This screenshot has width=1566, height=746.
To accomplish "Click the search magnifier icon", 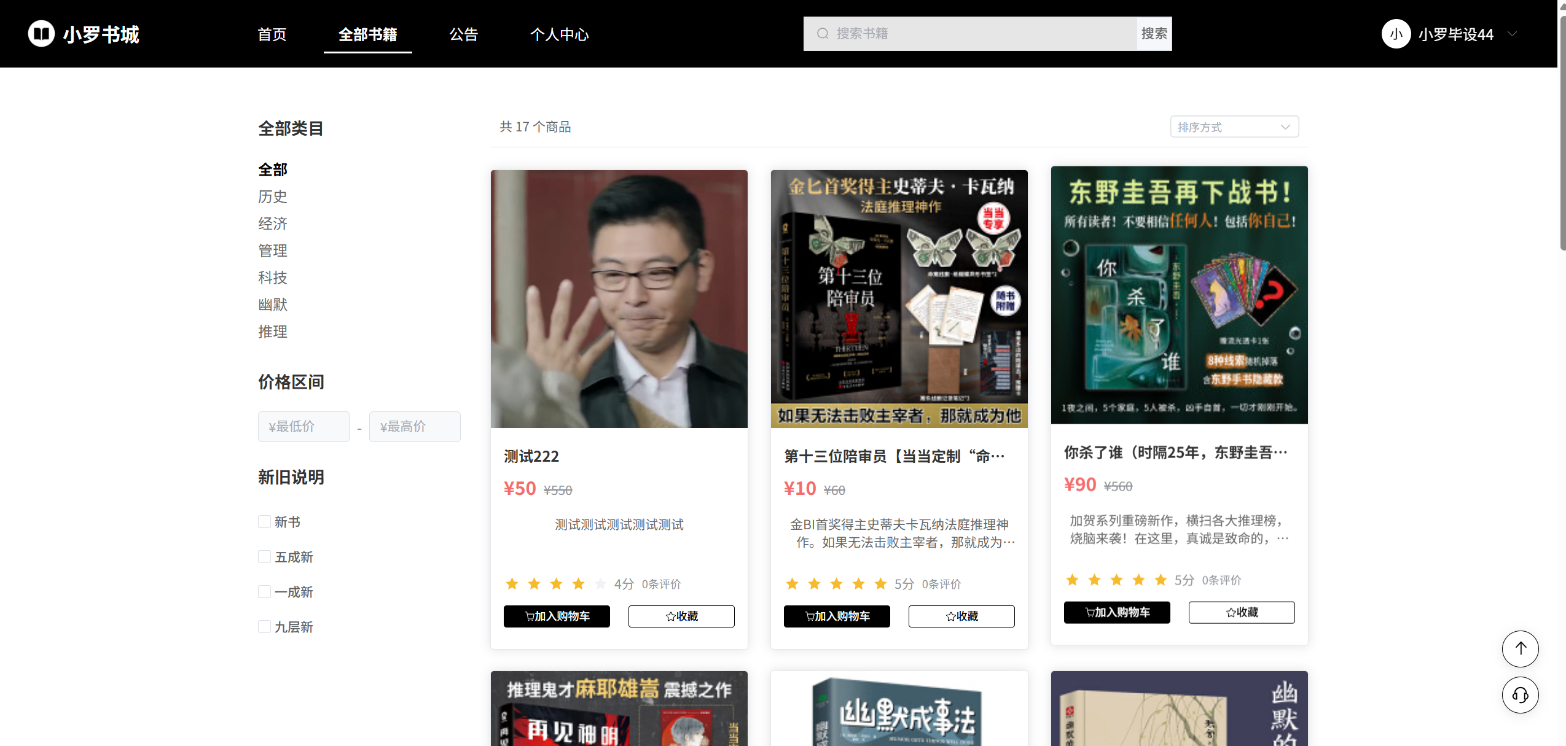I will [822, 34].
